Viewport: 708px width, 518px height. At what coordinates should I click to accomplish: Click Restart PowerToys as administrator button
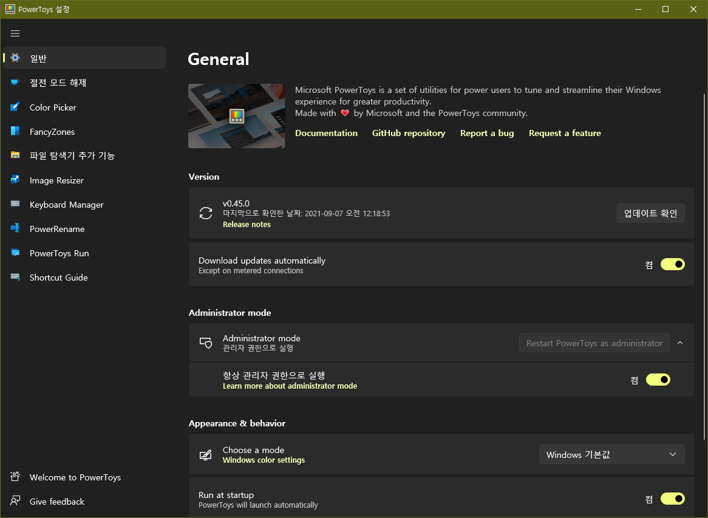click(x=594, y=342)
